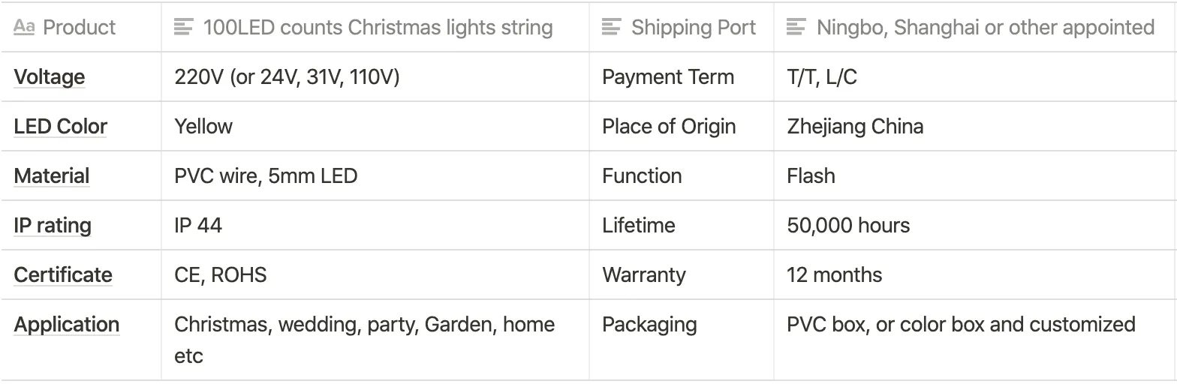The height and width of the screenshot is (384, 1177).
Task: Open the Product column header
Action: 81,28
